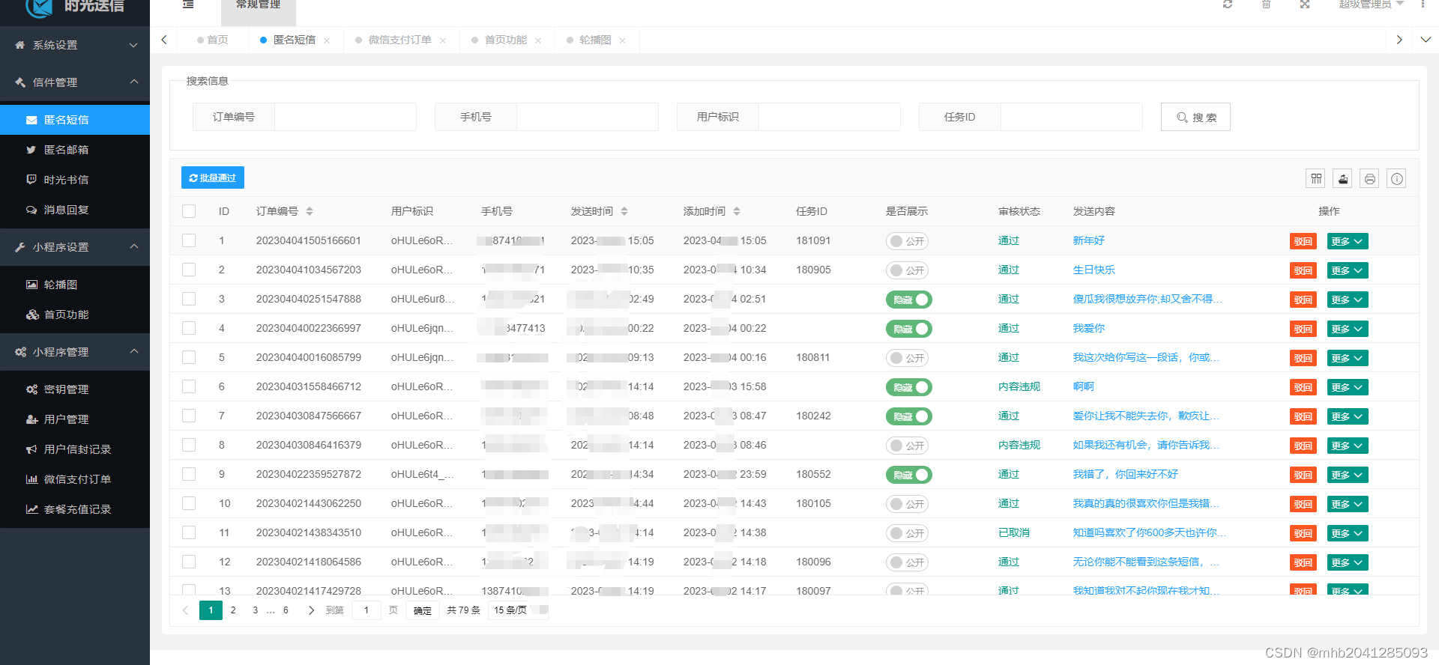The height and width of the screenshot is (665, 1439).
Task: Click the export table icon
Action: pyautogui.click(x=1343, y=178)
